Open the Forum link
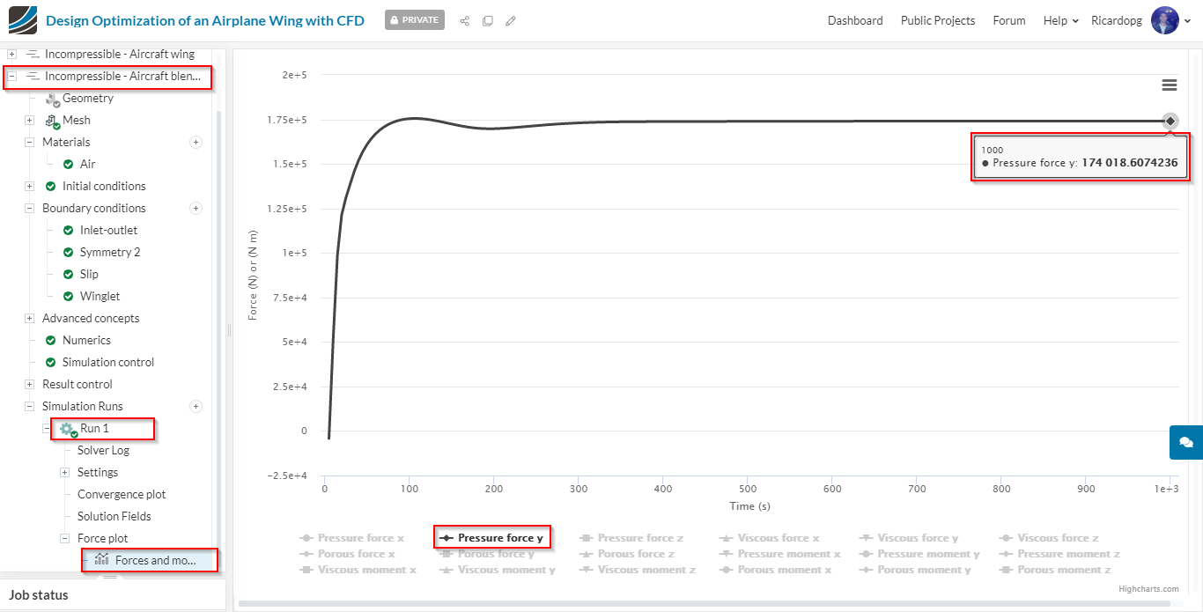 click(1009, 20)
